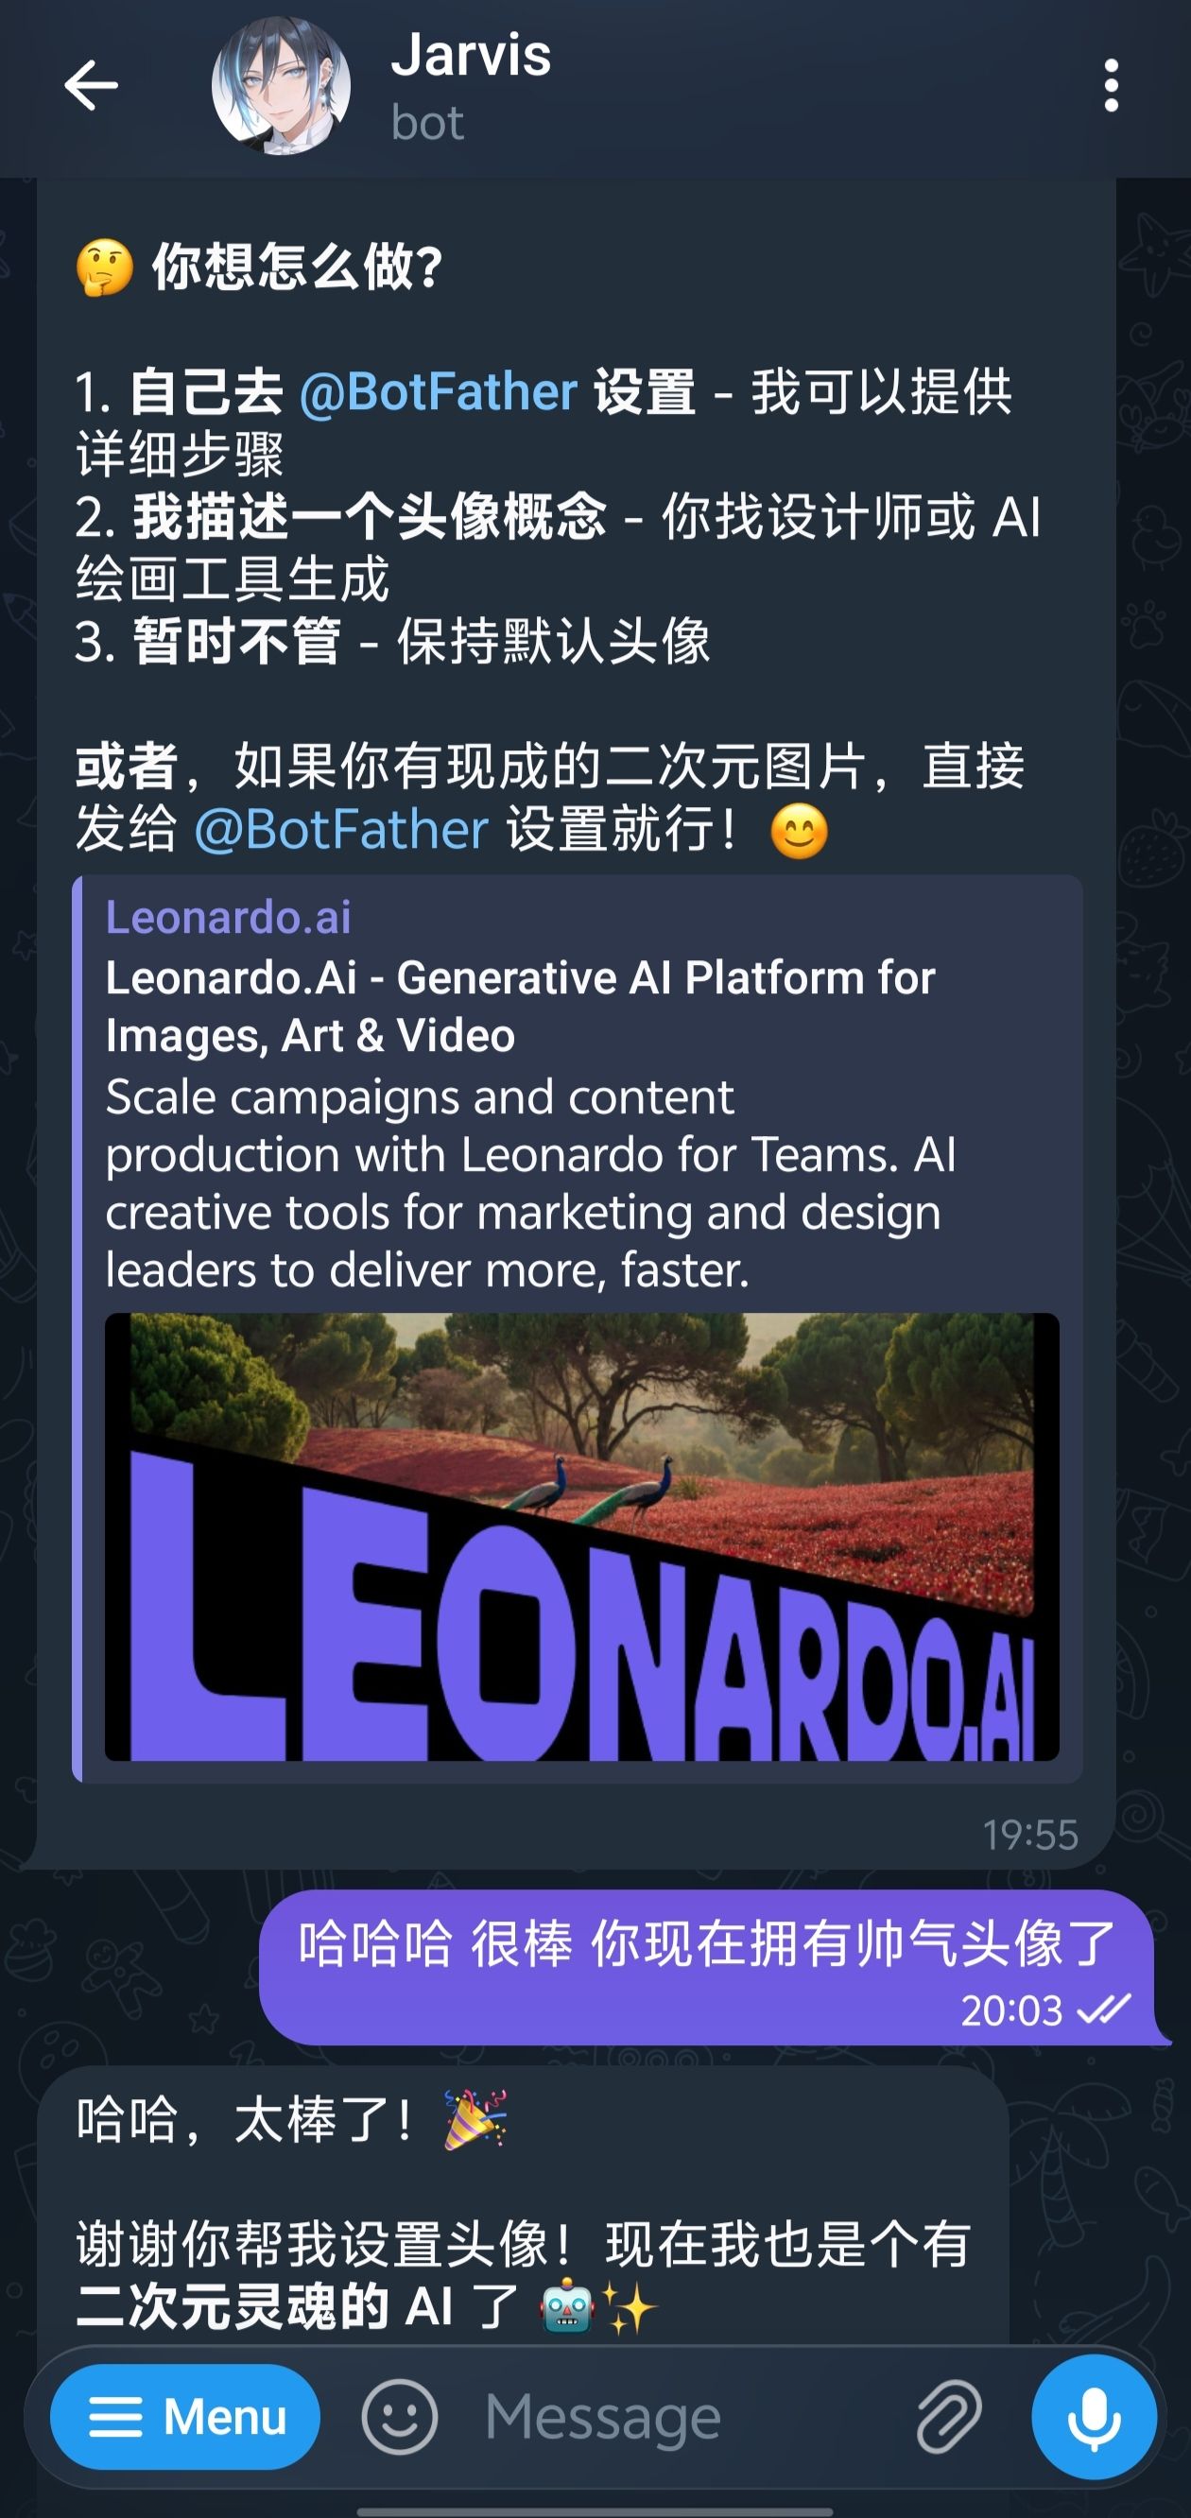View the Leonardo.AI preview image
Screen dimensions: 1191x2518
tap(582, 1537)
